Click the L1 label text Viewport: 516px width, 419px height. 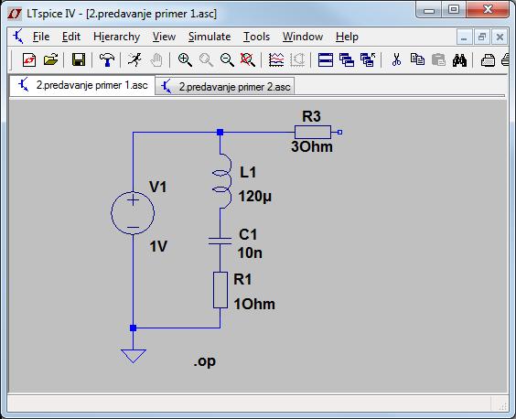pyautogui.click(x=248, y=172)
